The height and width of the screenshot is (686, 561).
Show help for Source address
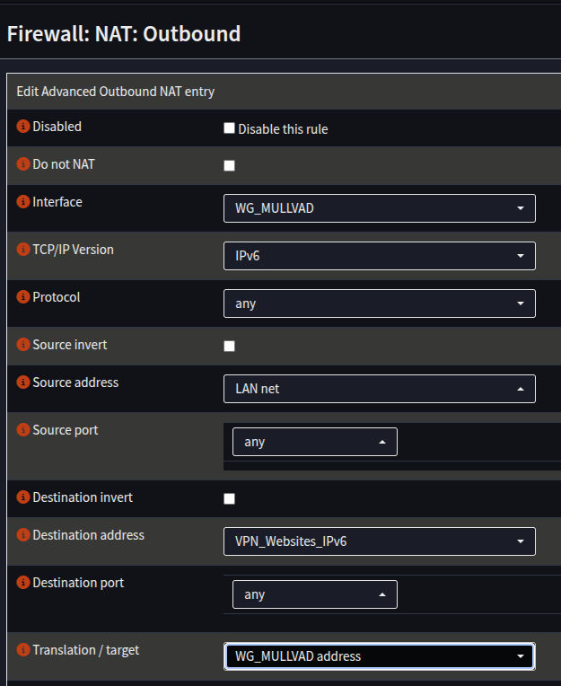[x=23, y=383]
